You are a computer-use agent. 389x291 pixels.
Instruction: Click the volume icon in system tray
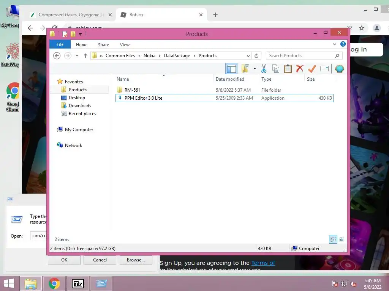(x=353, y=284)
